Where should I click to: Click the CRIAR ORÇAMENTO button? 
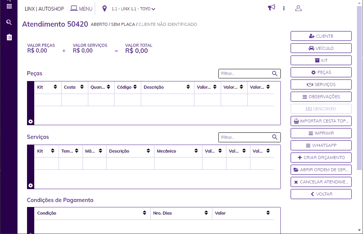pyautogui.click(x=321, y=158)
